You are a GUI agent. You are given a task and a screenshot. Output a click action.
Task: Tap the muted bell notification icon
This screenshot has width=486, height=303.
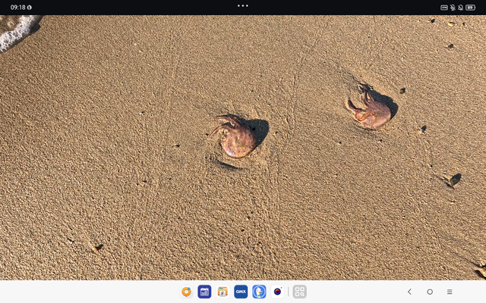click(461, 8)
